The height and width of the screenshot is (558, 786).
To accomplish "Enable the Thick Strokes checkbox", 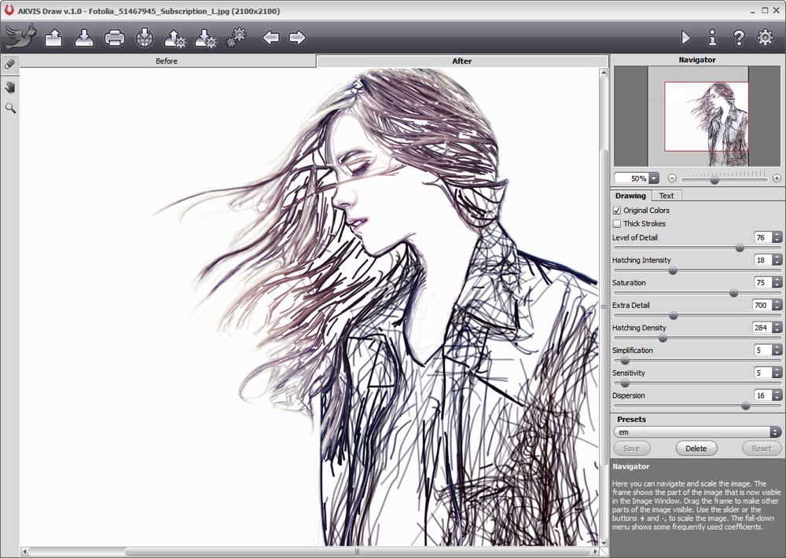I will [x=617, y=224].
